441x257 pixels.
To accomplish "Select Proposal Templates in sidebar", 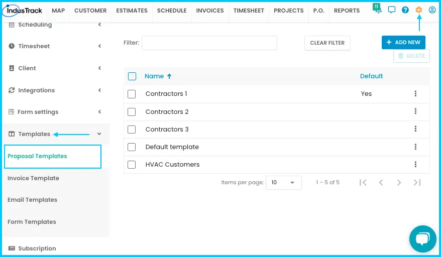I will [x=53, y=156].
